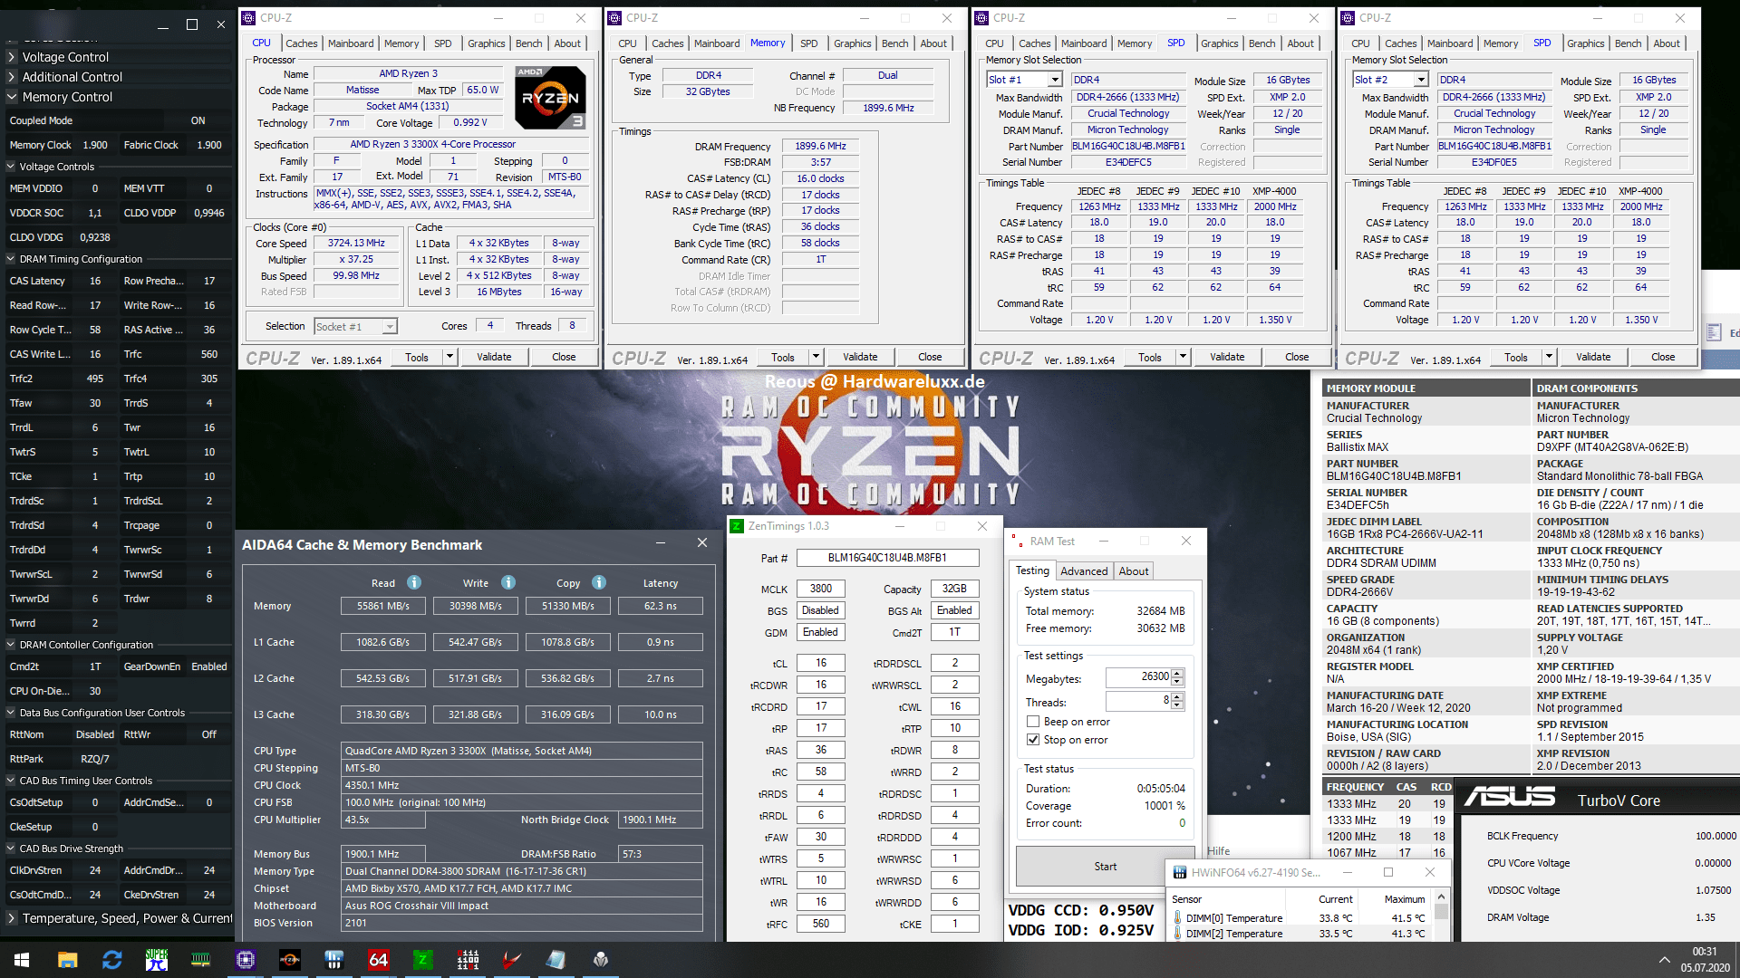
Task: Click MCLK 3800 field in ZenTimings
Action: [x=821, y=589]
